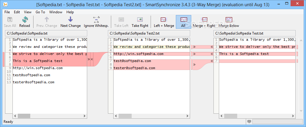This screenshot has height=127, width=306.
Task: Toggle Ignore Whitesp. option
Action: [x=96, y=22]
